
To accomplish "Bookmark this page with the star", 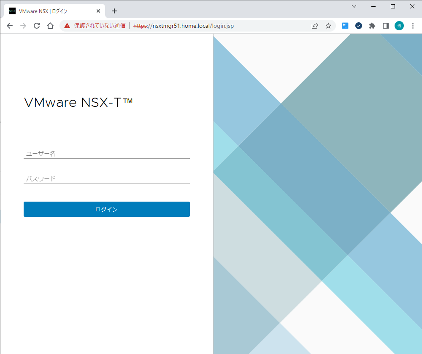I will 328,26.
